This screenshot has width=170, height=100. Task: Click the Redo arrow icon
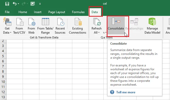click(23, 4)
